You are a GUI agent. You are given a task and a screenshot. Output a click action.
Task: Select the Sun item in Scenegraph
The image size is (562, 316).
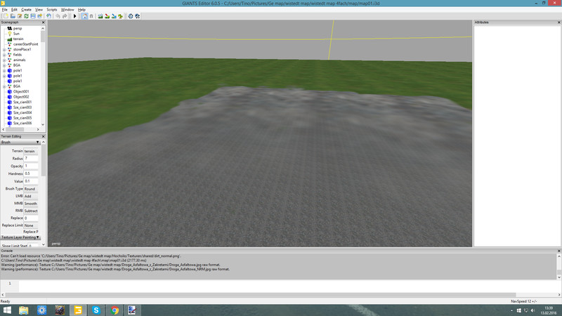[x=16, y=33]
